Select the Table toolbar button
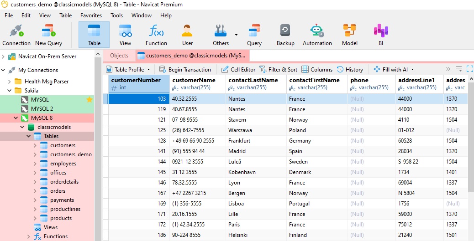The image size is (474, 241). click(x=94, y=35)
